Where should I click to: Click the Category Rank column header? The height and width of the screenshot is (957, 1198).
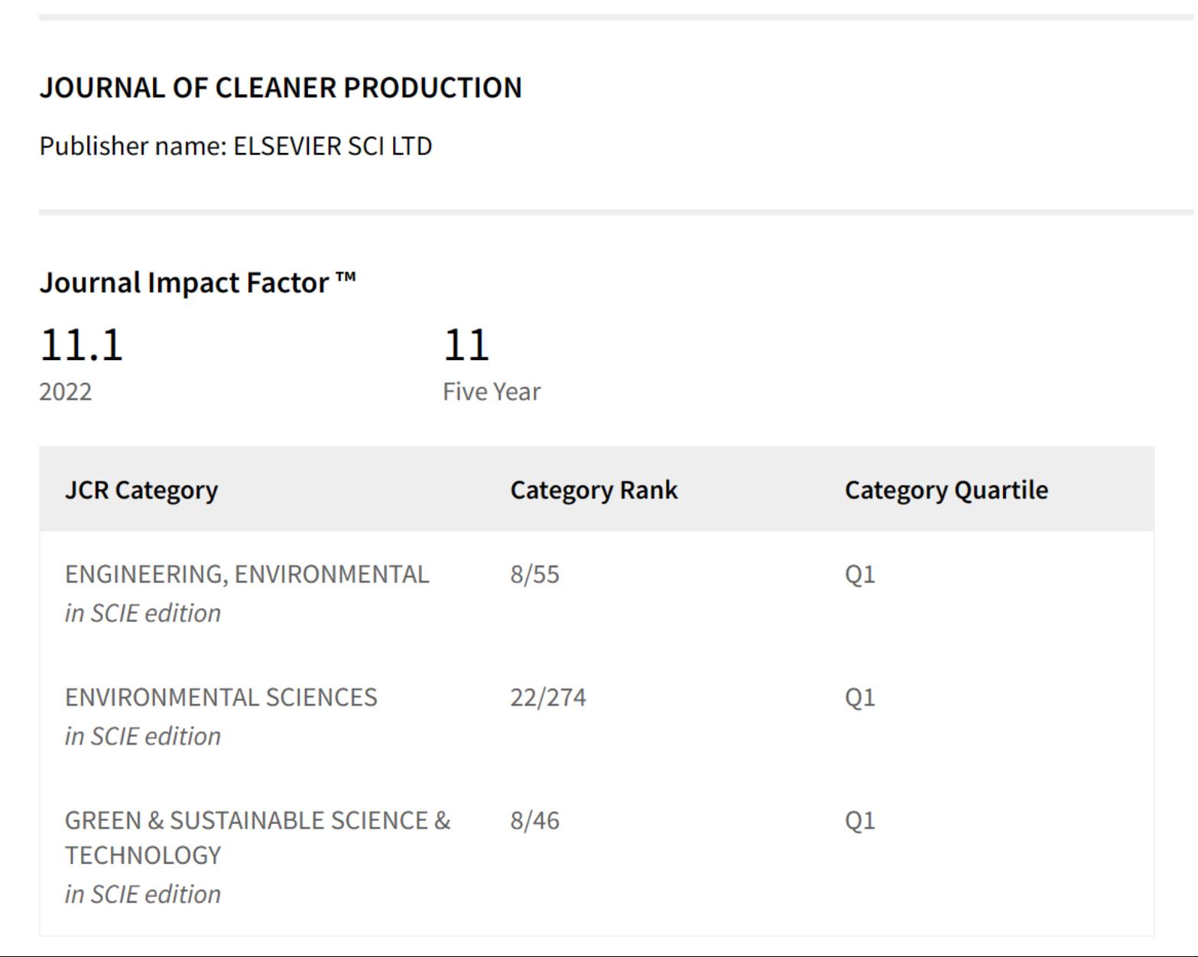pos(594,490)
